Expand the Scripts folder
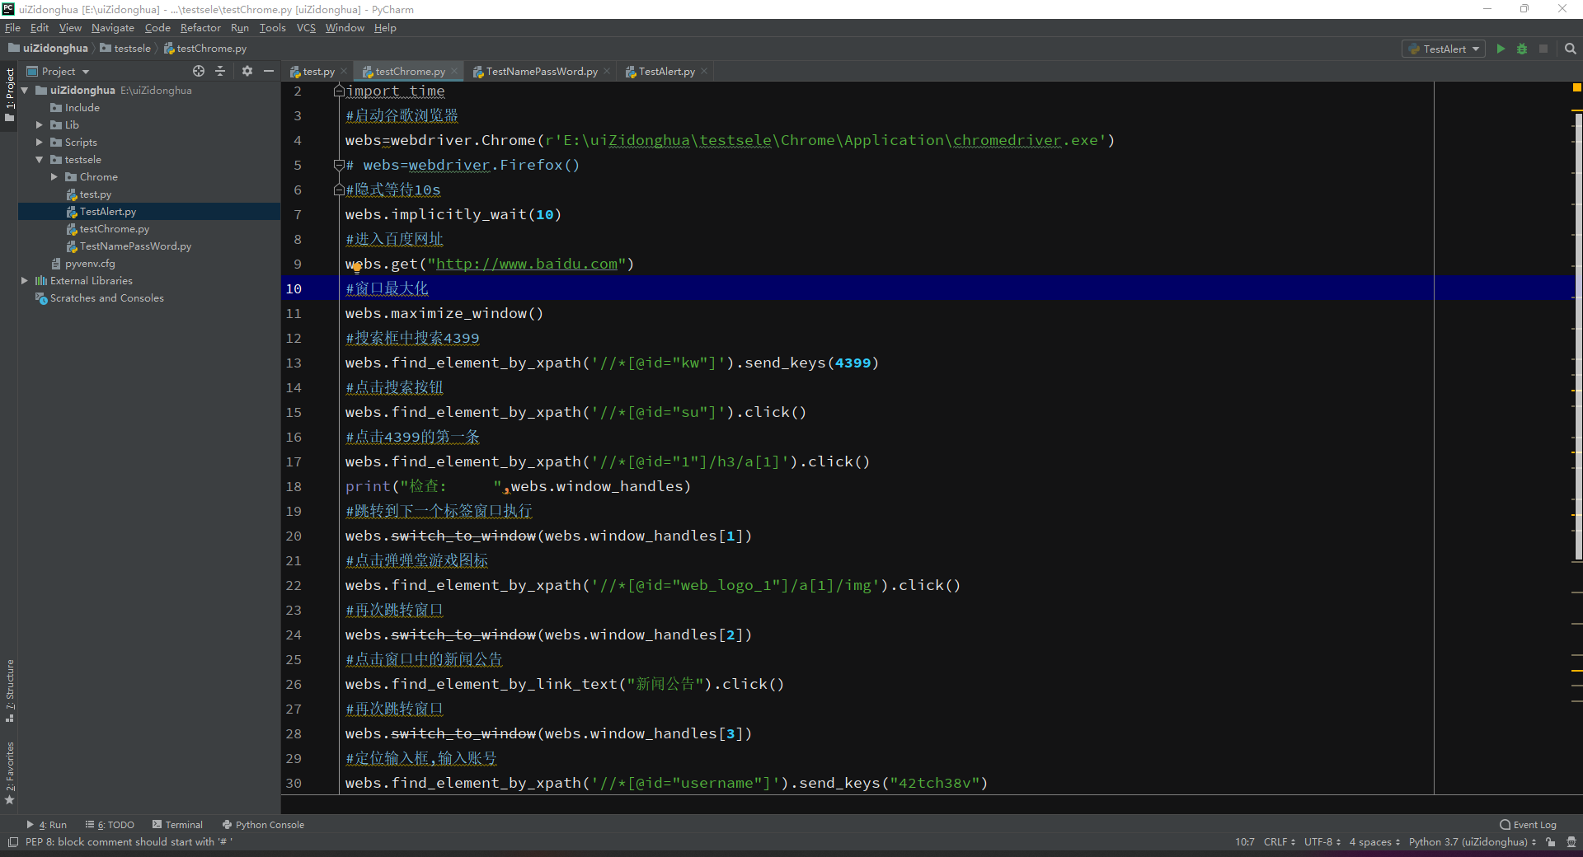 [39, 143]
